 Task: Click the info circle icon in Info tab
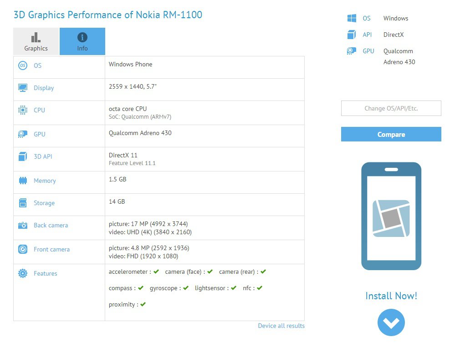click(x=82, y=37)
